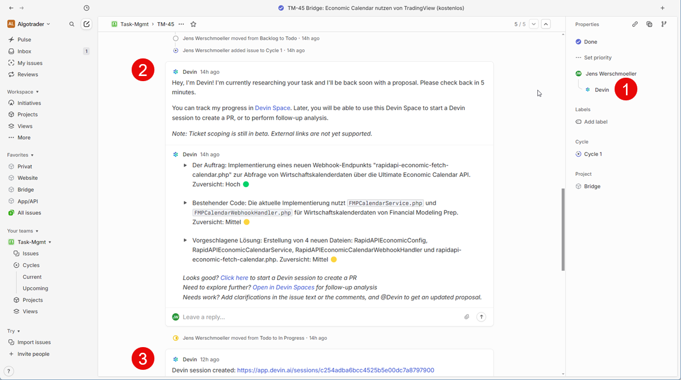
Task: Copy issue link from Properties header
Action: [634, 24]
